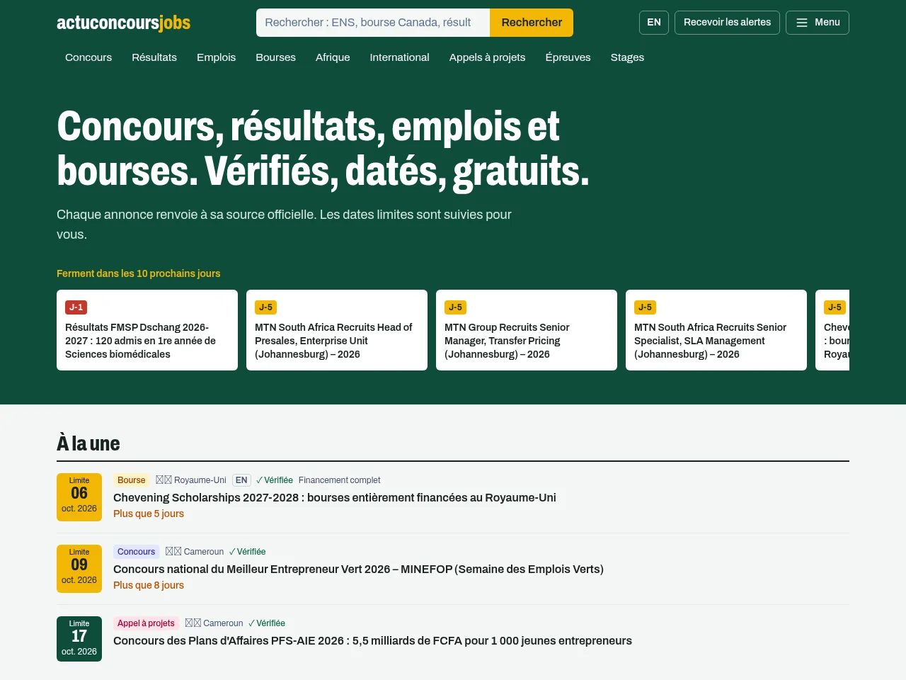Viewport: 906px width, 680px height.
Task: Click the J-5 badge on SLA Management card
Action: pyautogui.click(x=645, y=307)
